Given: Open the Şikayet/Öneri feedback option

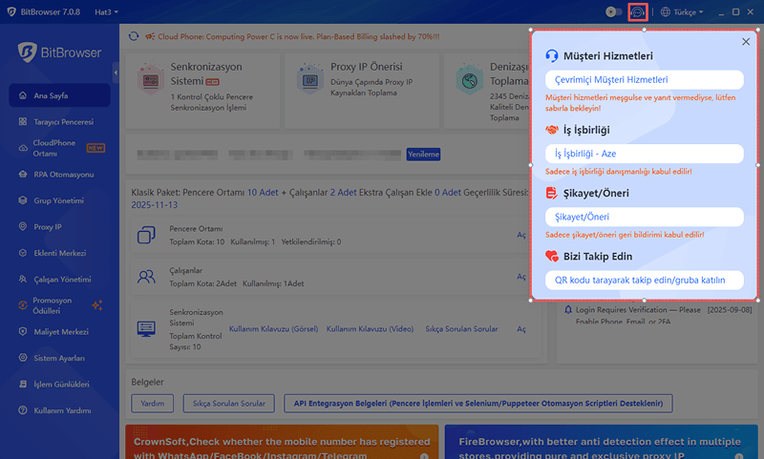Looking at the screenshot, I should [x=643, y=217].
